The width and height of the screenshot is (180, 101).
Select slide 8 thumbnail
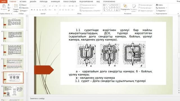click(x=13, y=91)
